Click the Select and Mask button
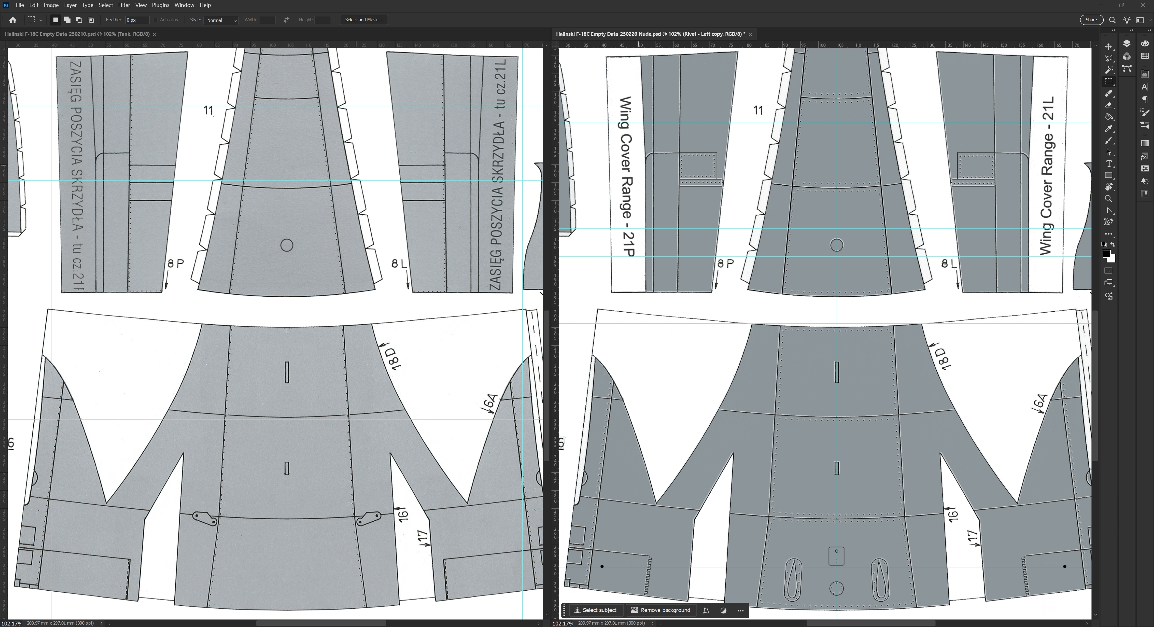Viewport: 1154px width, 627px height. coord(363,20)
